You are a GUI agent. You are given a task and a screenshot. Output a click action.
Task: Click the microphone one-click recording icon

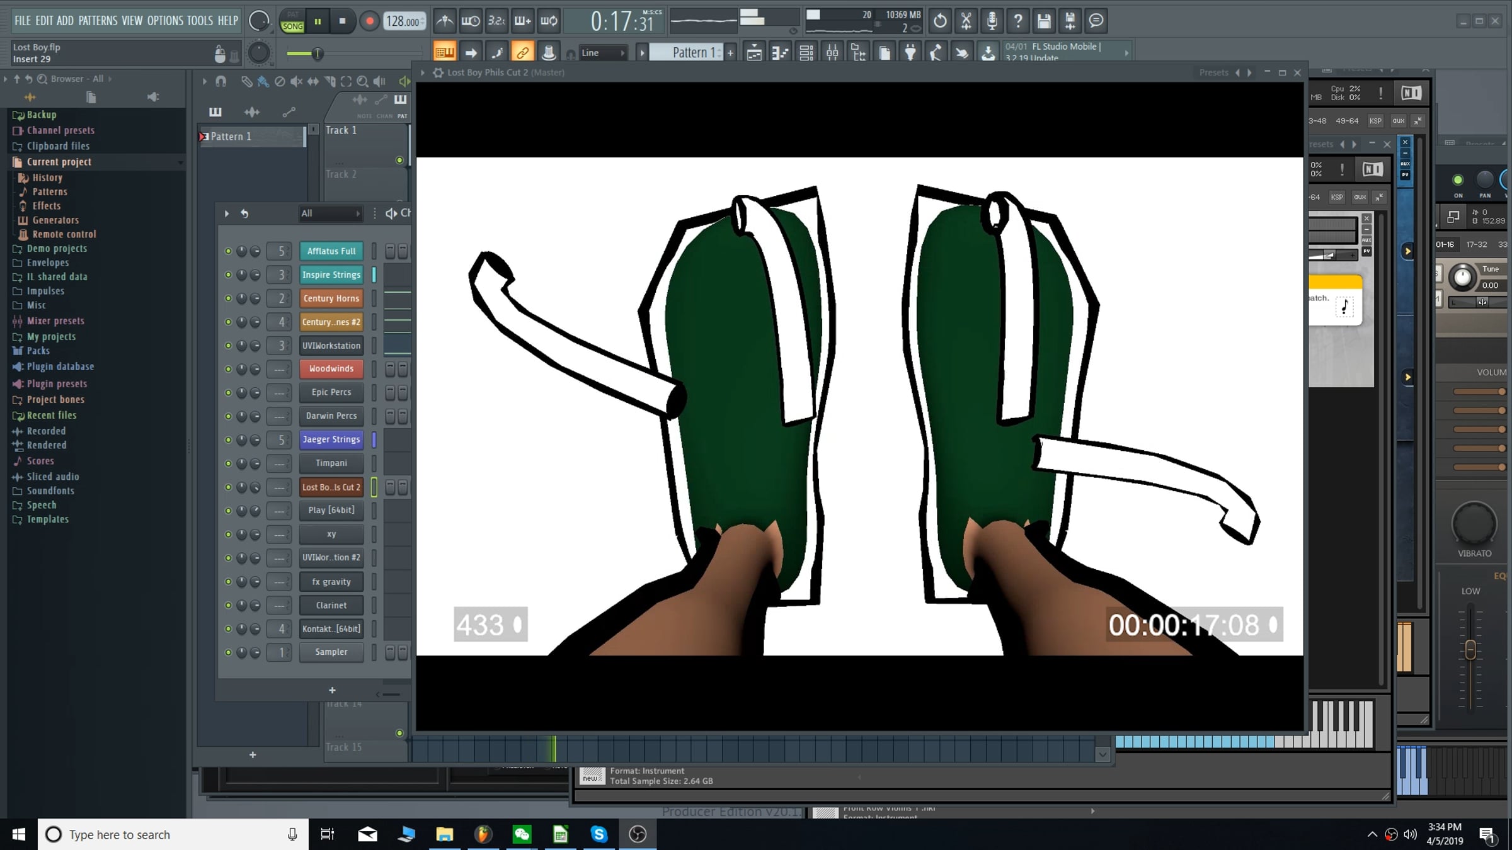click(x=992, y=21)
